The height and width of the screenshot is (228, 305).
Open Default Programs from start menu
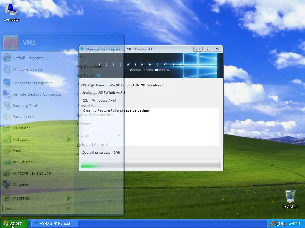(28, 58)
